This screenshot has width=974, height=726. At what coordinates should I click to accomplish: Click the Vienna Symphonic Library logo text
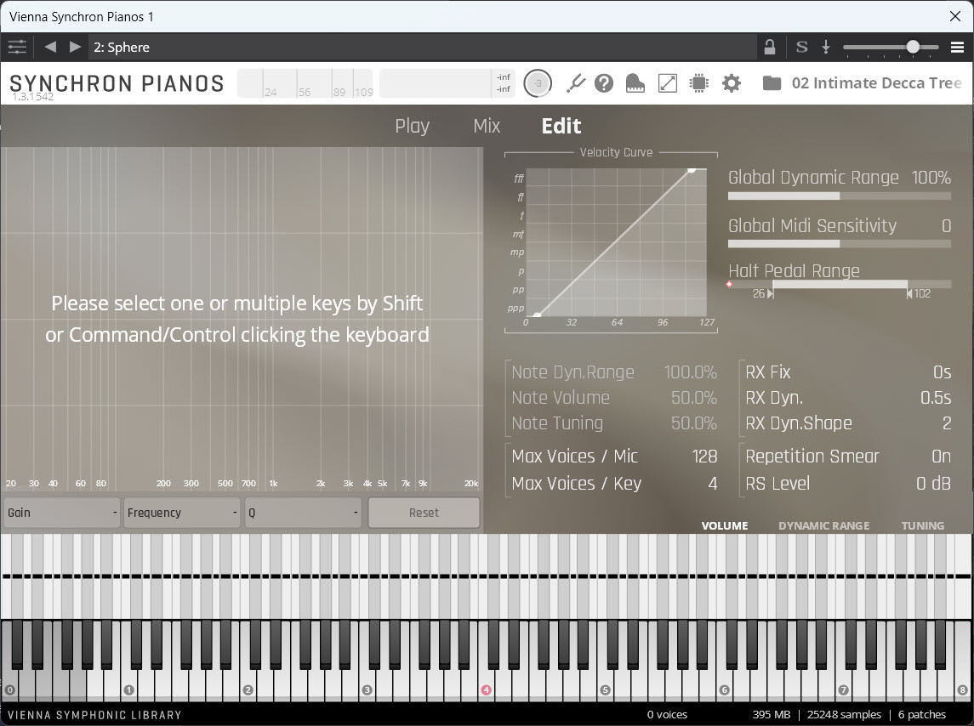coord(94,715)
